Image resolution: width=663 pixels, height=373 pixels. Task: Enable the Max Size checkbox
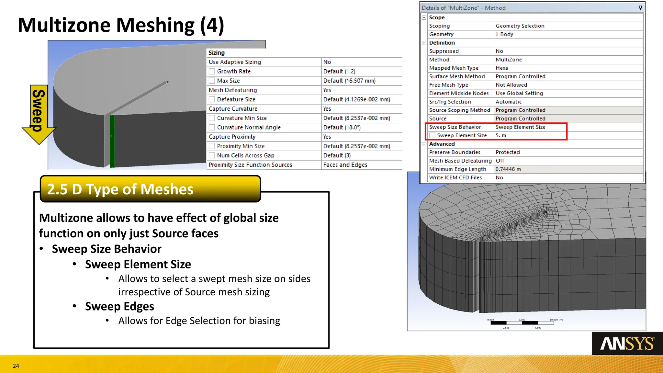click(212, 81)
